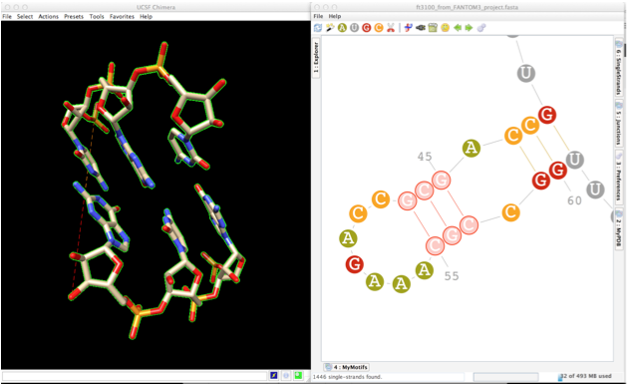Click the green A nucleotide toolbar button
The image size is (628, 385).
[342, 28]
